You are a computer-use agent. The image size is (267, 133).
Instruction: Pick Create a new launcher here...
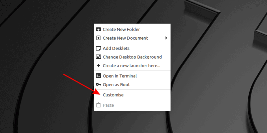(131, 66)
